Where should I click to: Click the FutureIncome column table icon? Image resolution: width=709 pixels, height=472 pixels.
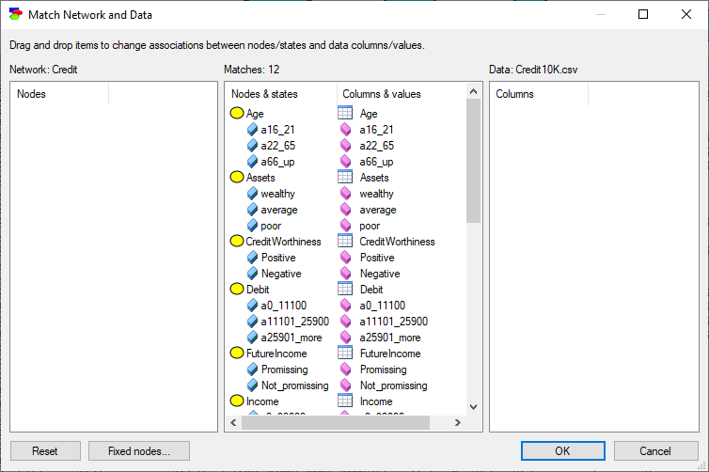[x=345, y=353]
